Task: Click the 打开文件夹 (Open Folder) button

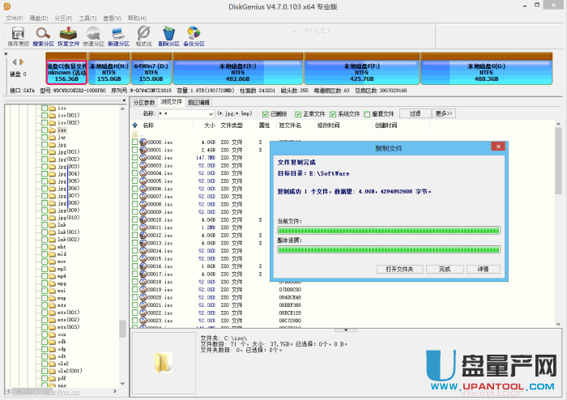Action: (x=399, y=268)
